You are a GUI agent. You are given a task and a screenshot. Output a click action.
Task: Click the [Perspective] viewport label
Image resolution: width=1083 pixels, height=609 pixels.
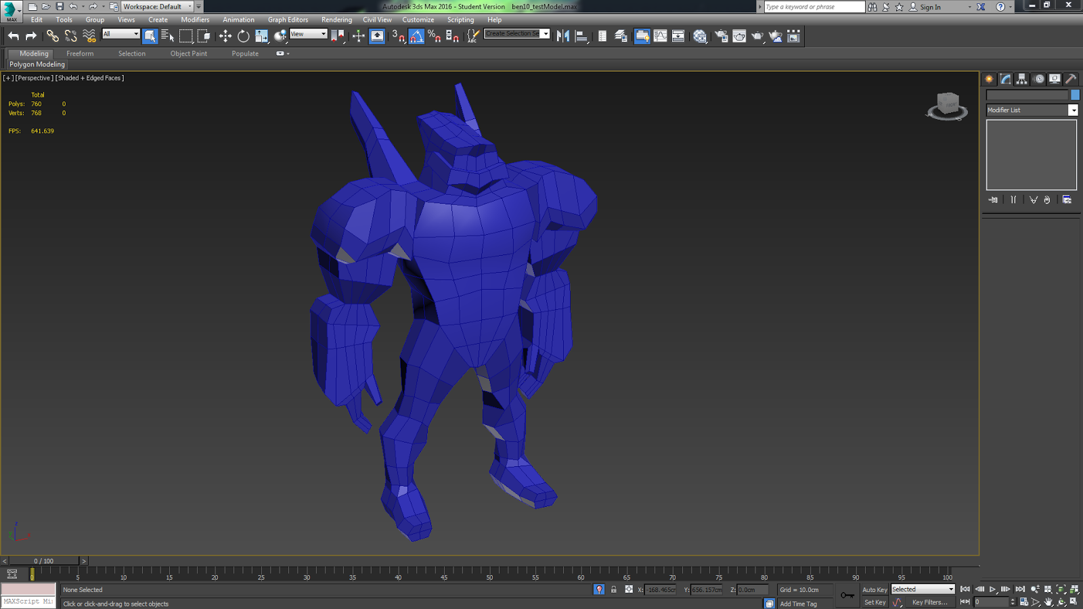[x=35, y=78]
